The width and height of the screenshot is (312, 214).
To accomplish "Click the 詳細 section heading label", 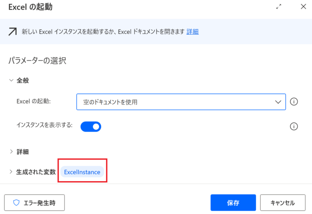I will (x=23, y=152).
